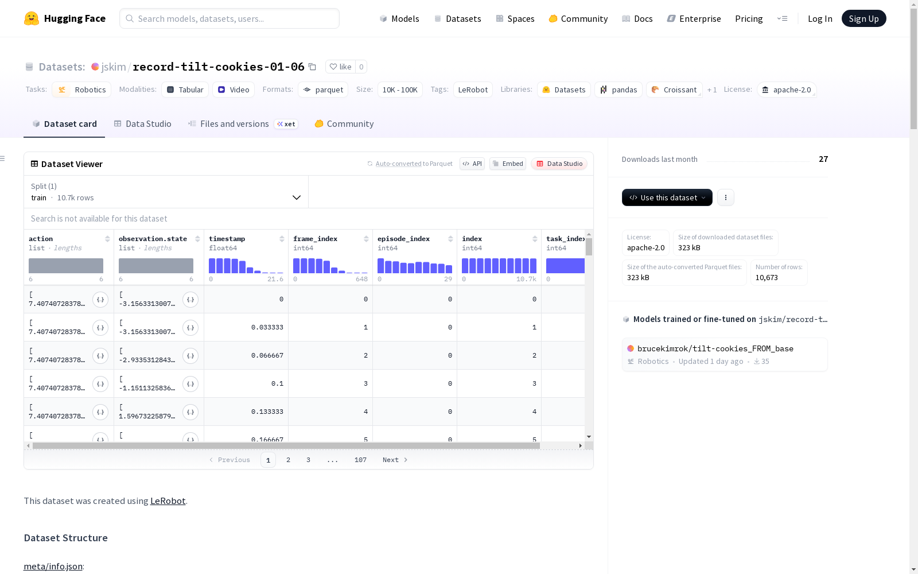
Task: Click the Log In link
Action: (x=820, y=18)
